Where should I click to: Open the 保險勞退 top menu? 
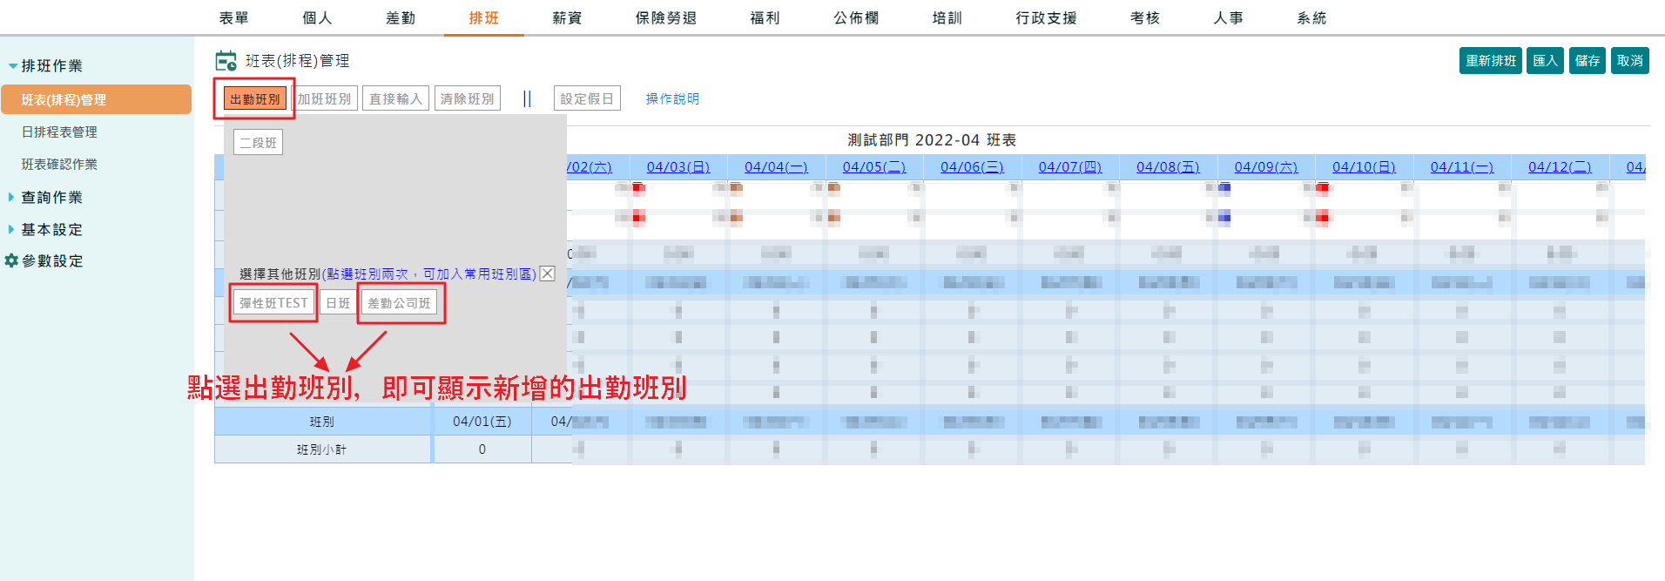666,18
